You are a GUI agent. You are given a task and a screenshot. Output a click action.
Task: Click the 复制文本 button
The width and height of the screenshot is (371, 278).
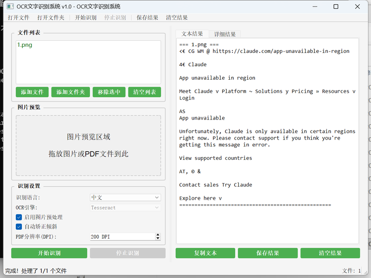[x=205, y=253]
